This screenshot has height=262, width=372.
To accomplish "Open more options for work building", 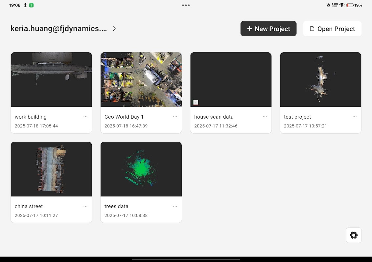I will click(x=85, y=117).
